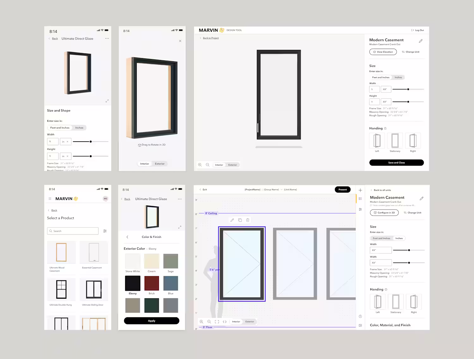Viewport: 474px width, 359px height.
Task: Zoom out on the Back to Project 3D viewer
Action: pos(208,165)
